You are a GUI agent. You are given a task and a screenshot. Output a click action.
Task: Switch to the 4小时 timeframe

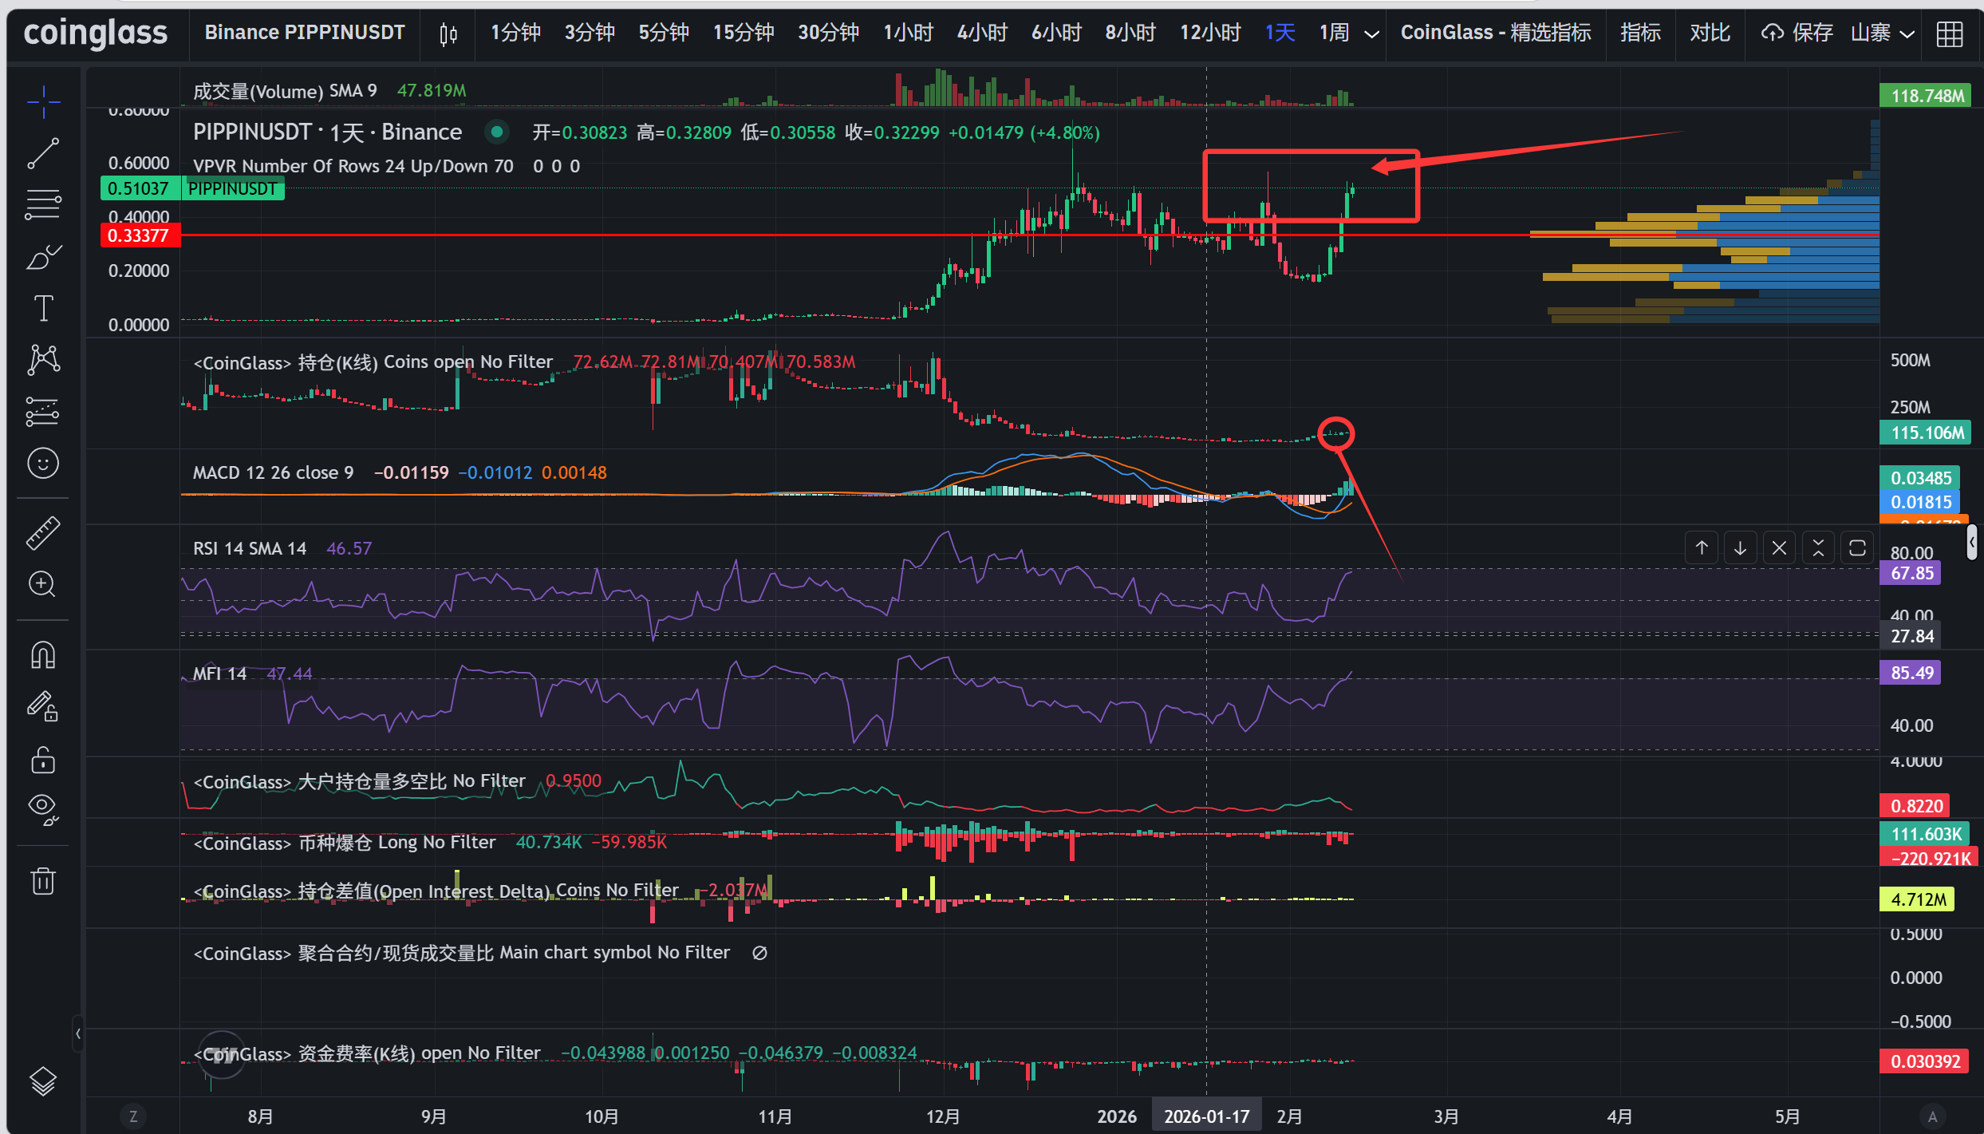tap(982, 34)
